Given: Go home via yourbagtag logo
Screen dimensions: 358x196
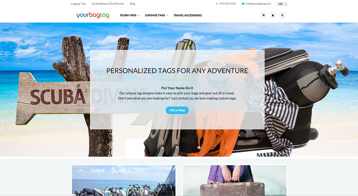Looking at the screenshot, I should tap(93, 15).
